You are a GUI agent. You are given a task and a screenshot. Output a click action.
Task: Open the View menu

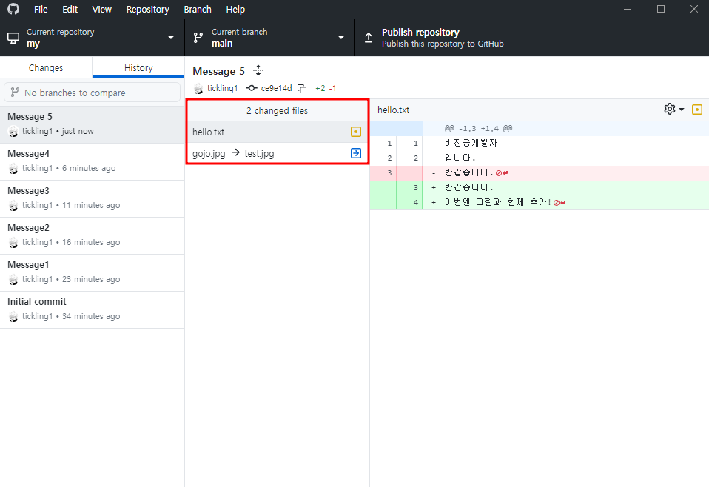[x=101, y=9]
